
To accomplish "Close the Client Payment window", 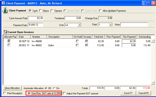I will click(153, 3).
